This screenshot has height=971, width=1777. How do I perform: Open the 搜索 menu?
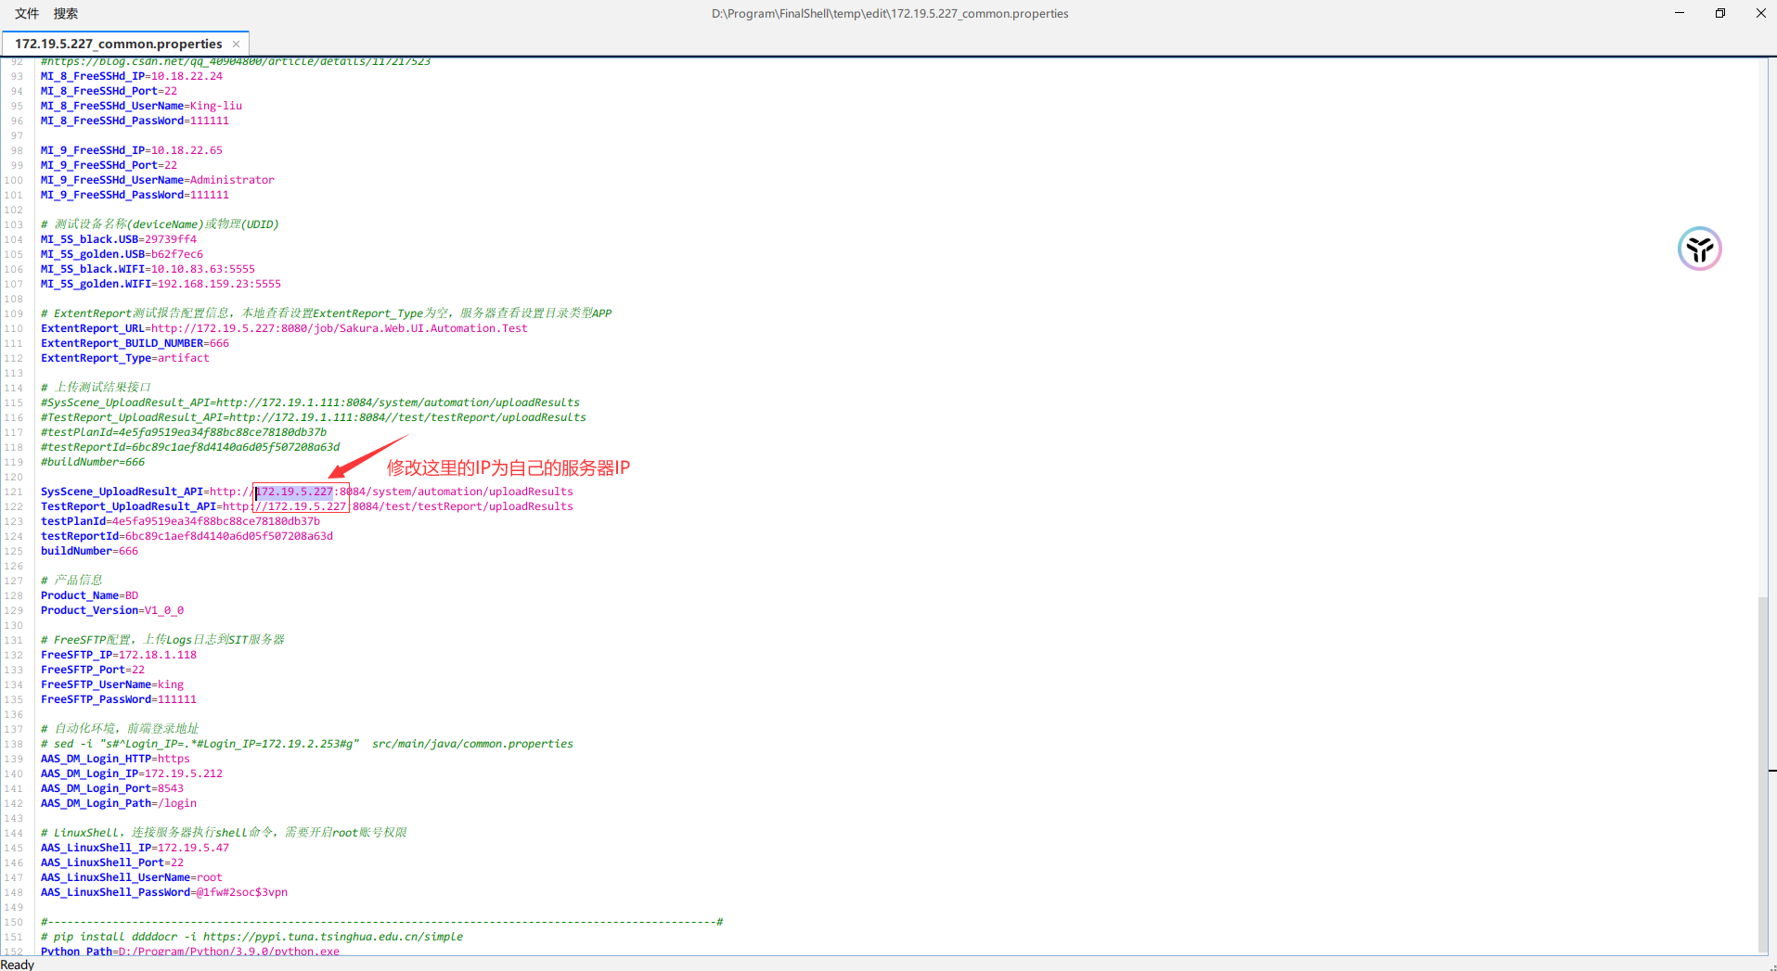(x=66, y=13)
